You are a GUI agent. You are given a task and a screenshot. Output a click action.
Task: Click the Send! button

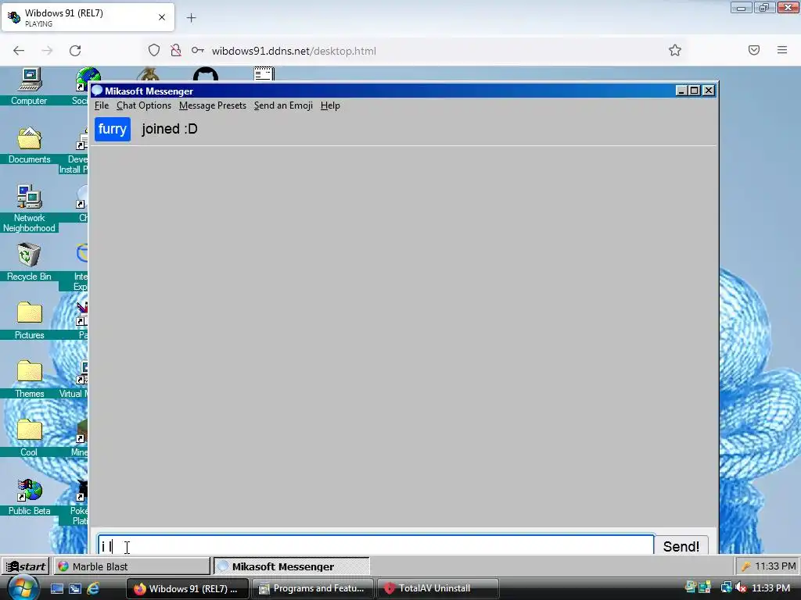point(681,546)
